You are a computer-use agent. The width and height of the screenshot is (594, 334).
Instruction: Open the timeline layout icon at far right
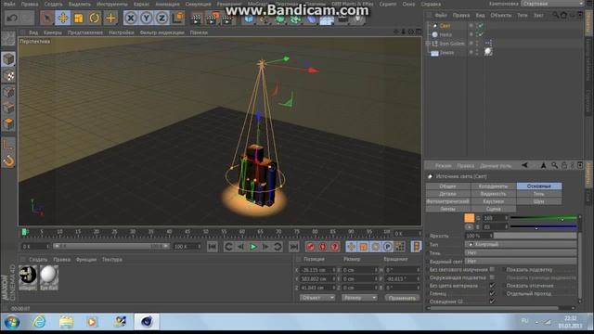pyautogui.click(x=416, y=247)
